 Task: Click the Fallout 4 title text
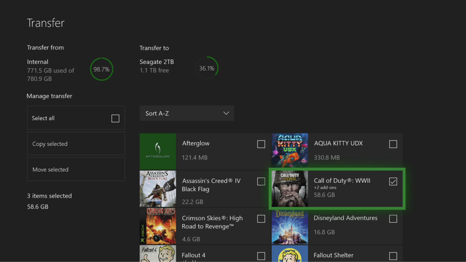pos(194,255)
